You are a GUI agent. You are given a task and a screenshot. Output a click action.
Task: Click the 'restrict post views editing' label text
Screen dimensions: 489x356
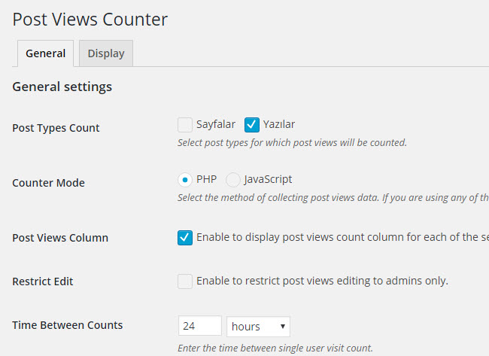322,281
